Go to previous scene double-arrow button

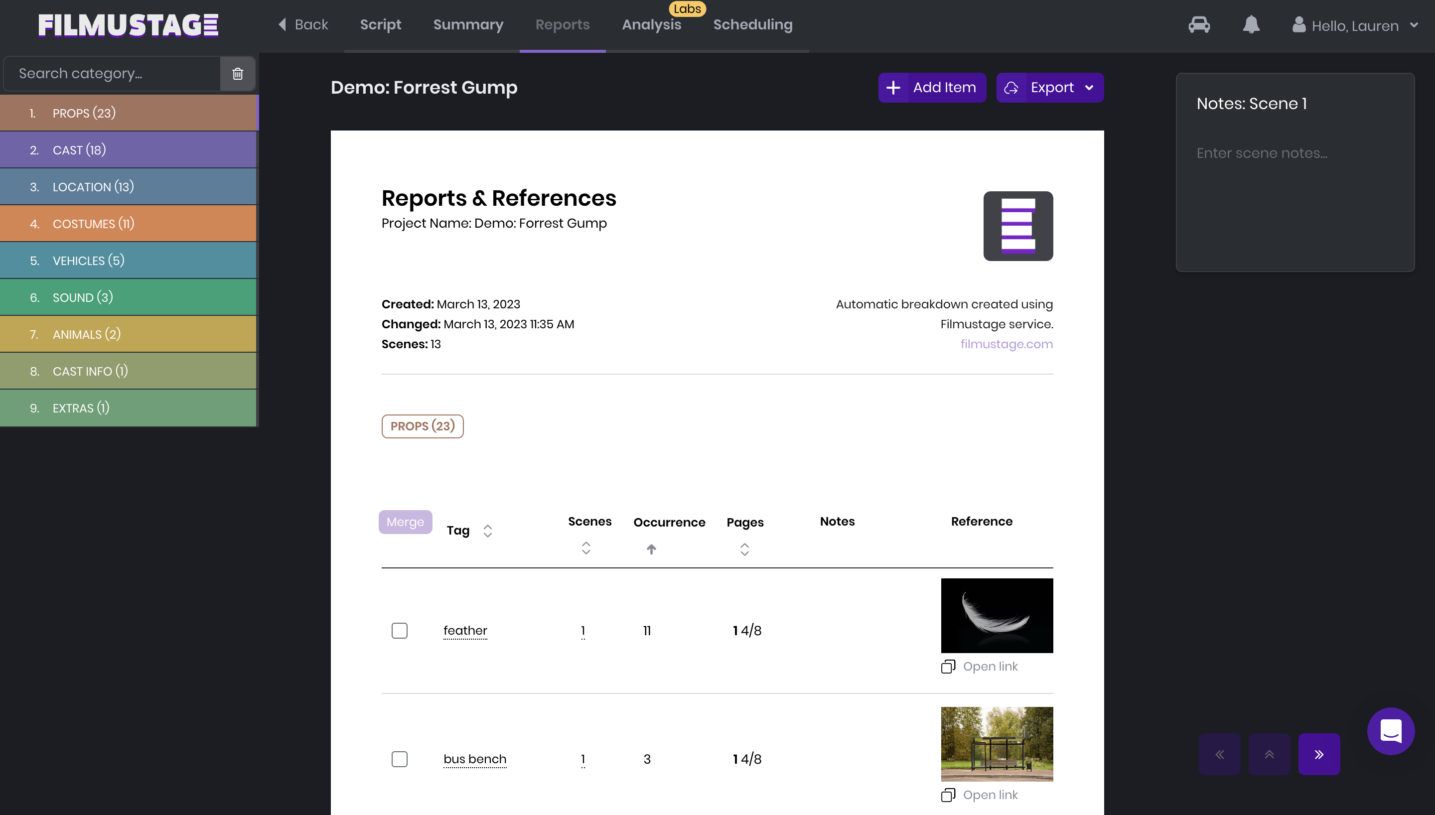1220,754
